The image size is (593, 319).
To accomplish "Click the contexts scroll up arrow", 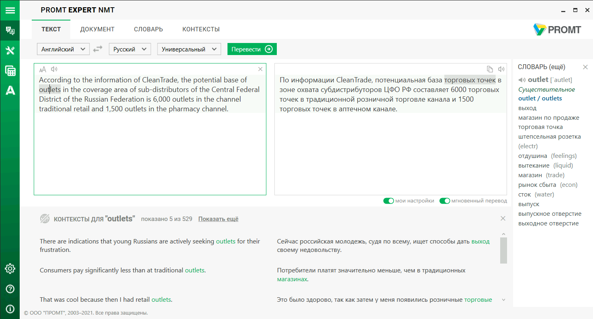I will pyautogui.click(x=504, y=234).
